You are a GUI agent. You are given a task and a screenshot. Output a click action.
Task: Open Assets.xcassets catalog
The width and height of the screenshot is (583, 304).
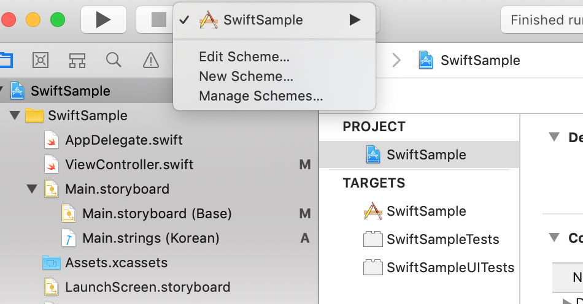[x=117, y=263]
